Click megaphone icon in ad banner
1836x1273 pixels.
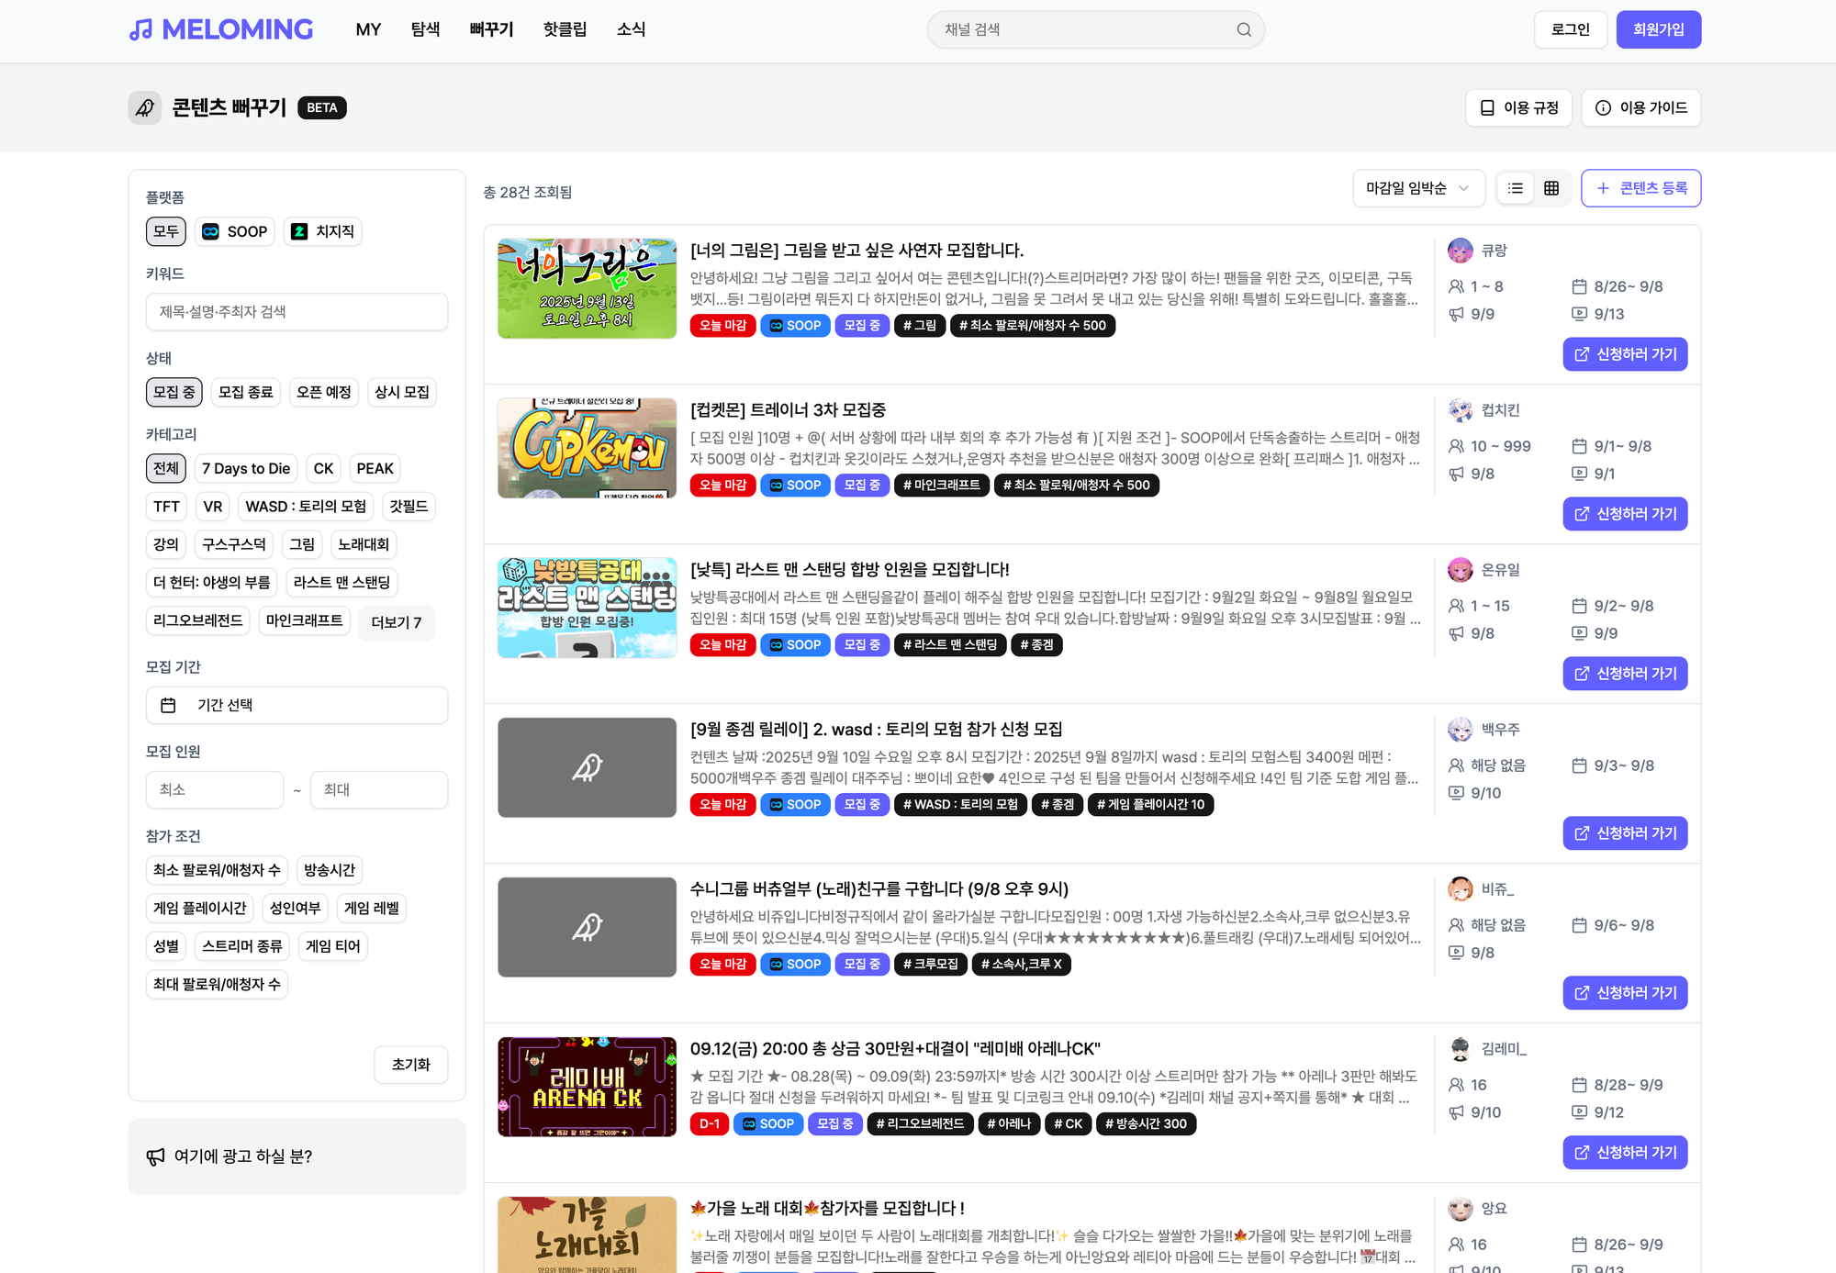(156, 1156)
